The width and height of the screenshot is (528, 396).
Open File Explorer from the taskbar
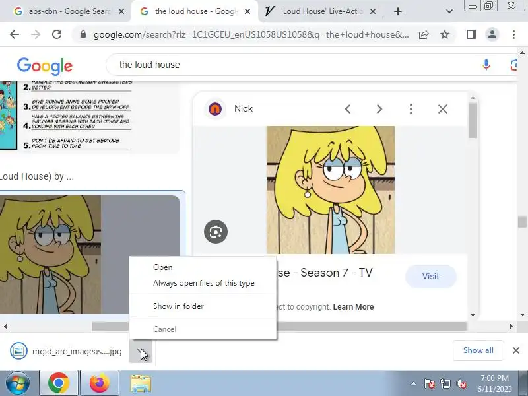[141, 383]
